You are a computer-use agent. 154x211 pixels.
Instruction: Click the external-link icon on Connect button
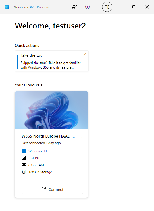click(x=44, y=189)
